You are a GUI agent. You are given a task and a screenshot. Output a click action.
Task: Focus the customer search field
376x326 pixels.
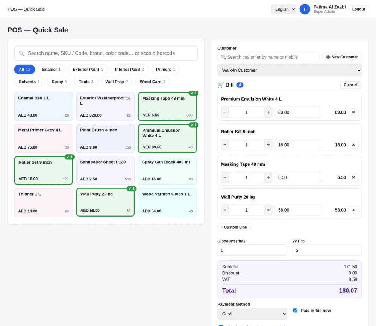point(268,57)
